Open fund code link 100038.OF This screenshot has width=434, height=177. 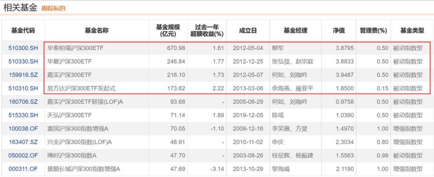pyautogui.click(x=23, y=129)
